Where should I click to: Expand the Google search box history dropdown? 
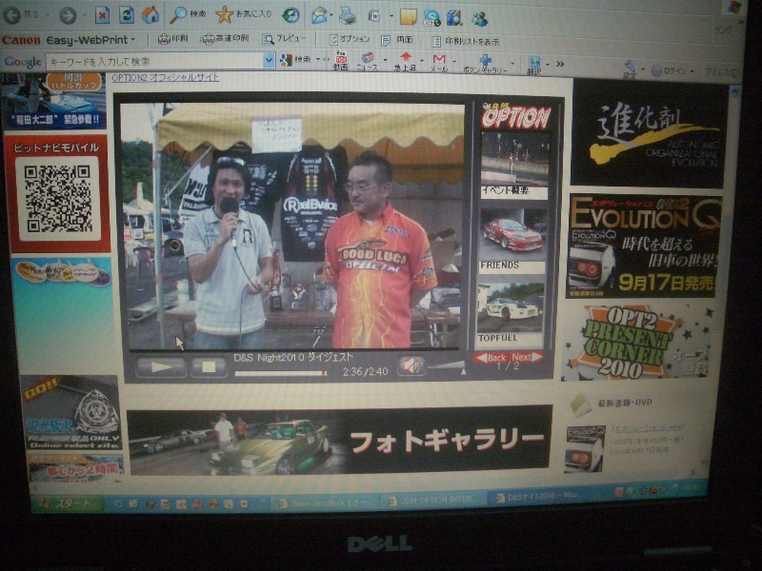[x=270, y=61]
